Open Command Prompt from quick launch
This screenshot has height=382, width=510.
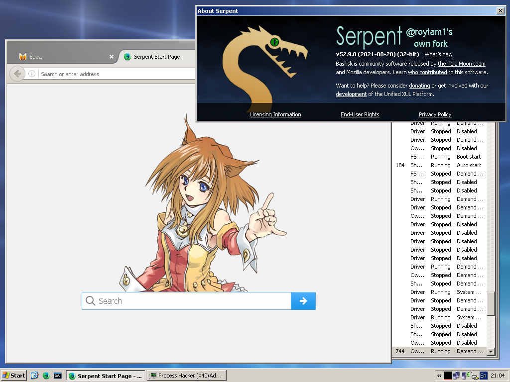pyautogui.click(x=58, y=376)
